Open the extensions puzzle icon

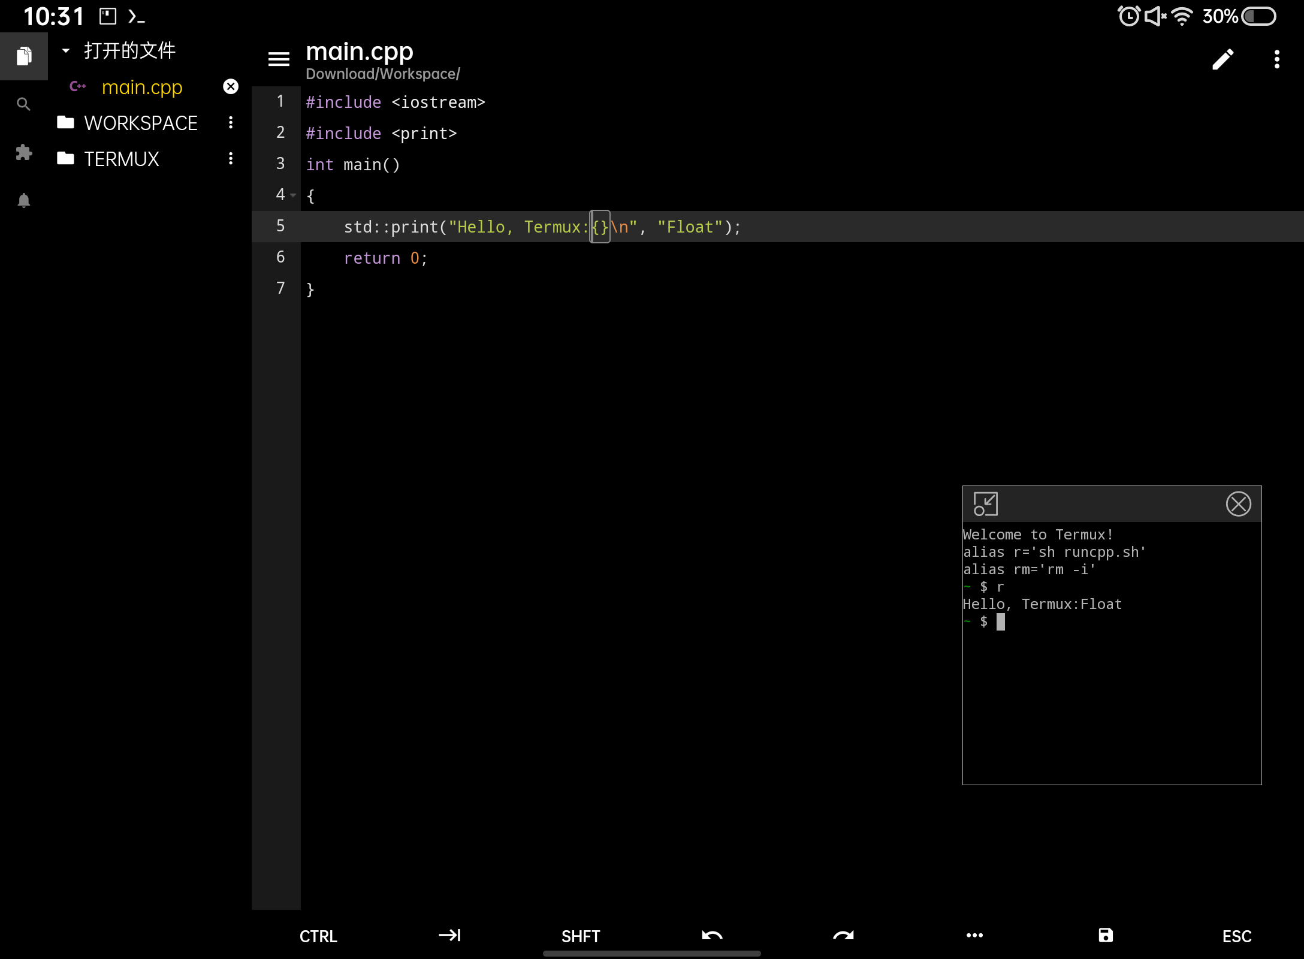[x=23, y=152]
